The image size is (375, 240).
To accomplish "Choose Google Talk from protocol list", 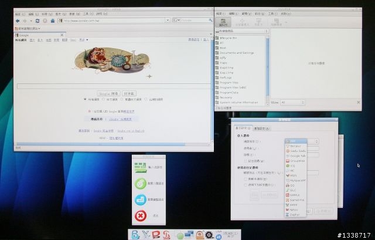I will click(x=295, y=156).
